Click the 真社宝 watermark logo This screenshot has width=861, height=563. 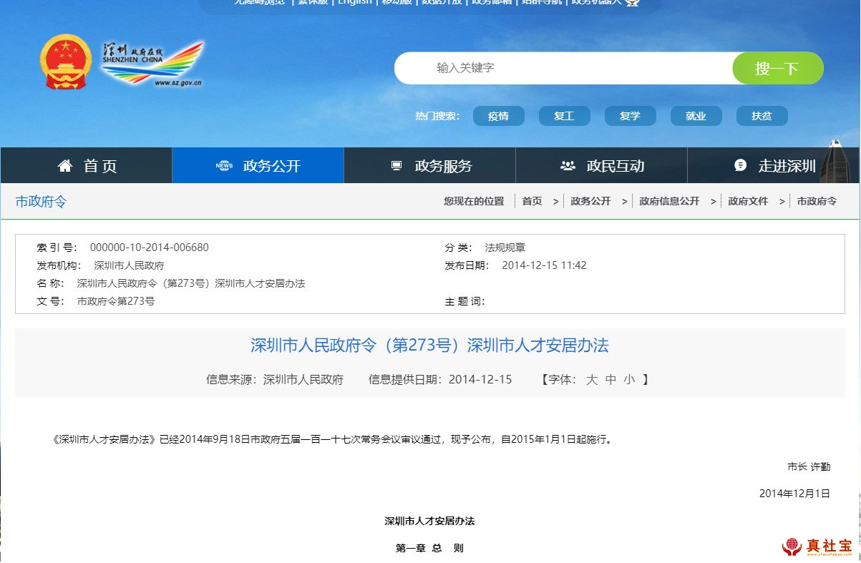(x=817, y=547)
